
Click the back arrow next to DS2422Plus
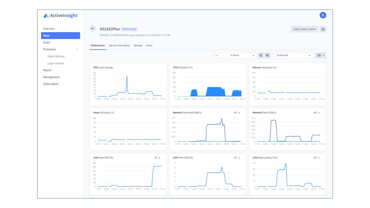(x=92, y=28)
